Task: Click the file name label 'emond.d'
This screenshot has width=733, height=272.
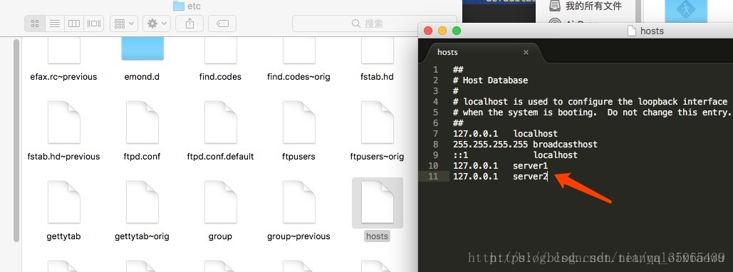Action: click(x=142, y=77)
